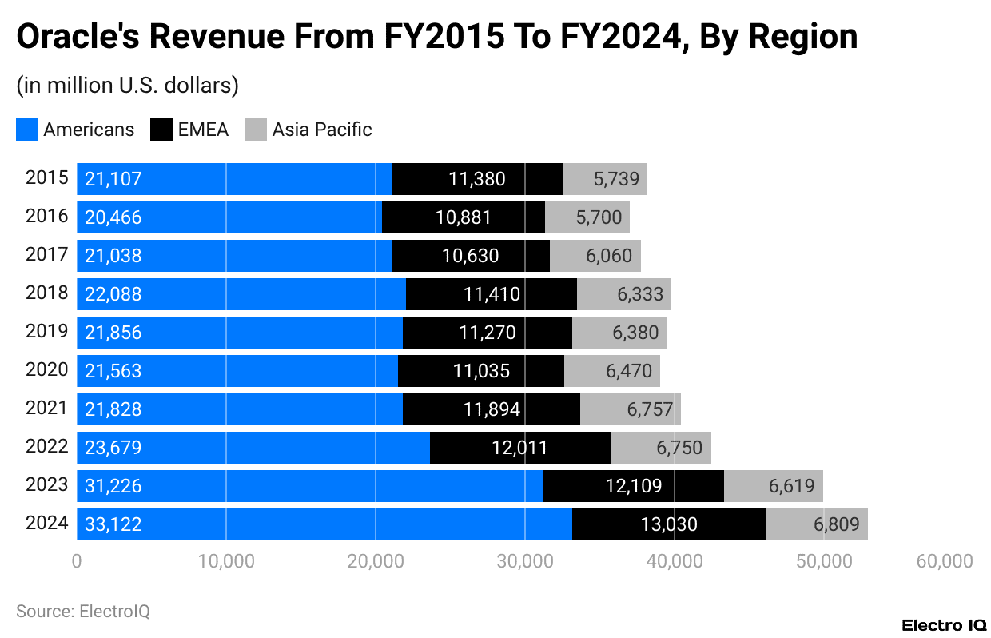Click the 60,000 axis label
The height and width of the screenshot is (638, 991).
coord(946,562)
